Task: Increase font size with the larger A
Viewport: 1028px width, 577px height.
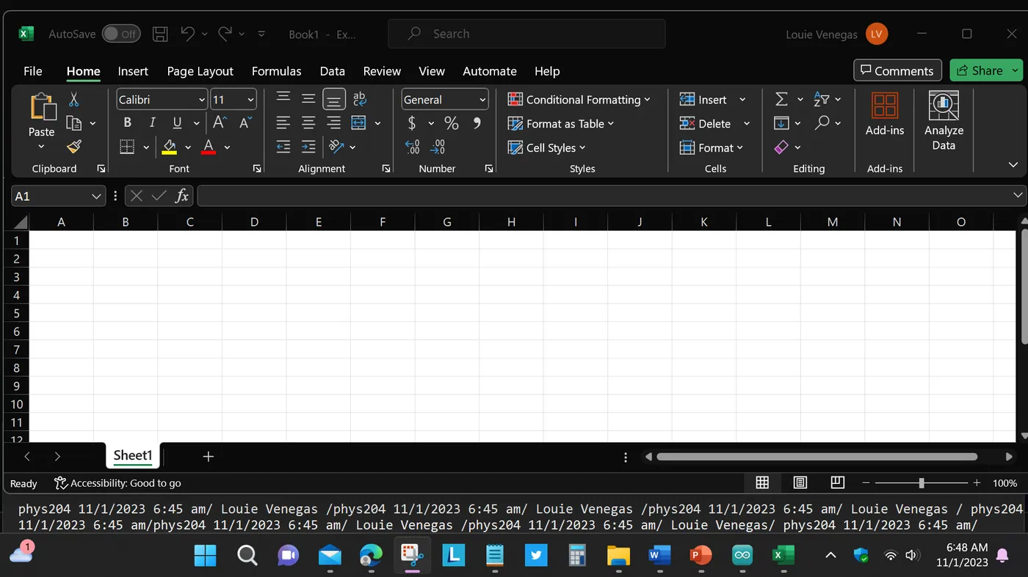Action: pyautogui.click(x=220, y=123)
